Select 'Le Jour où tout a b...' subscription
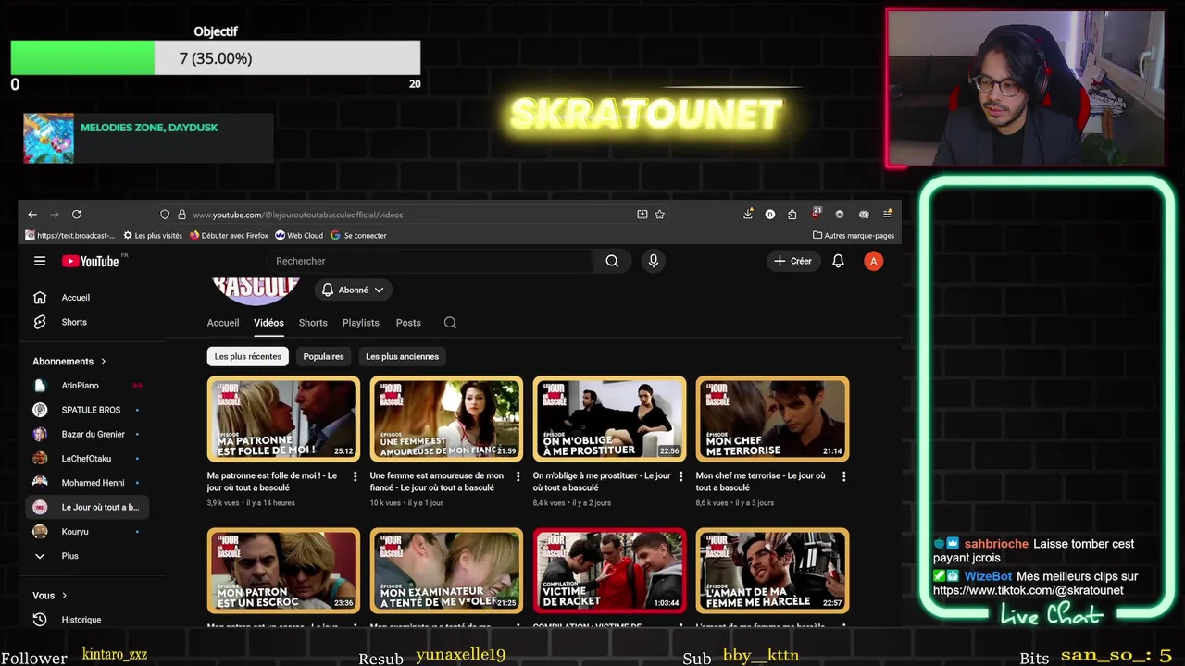 coord(88,507)
